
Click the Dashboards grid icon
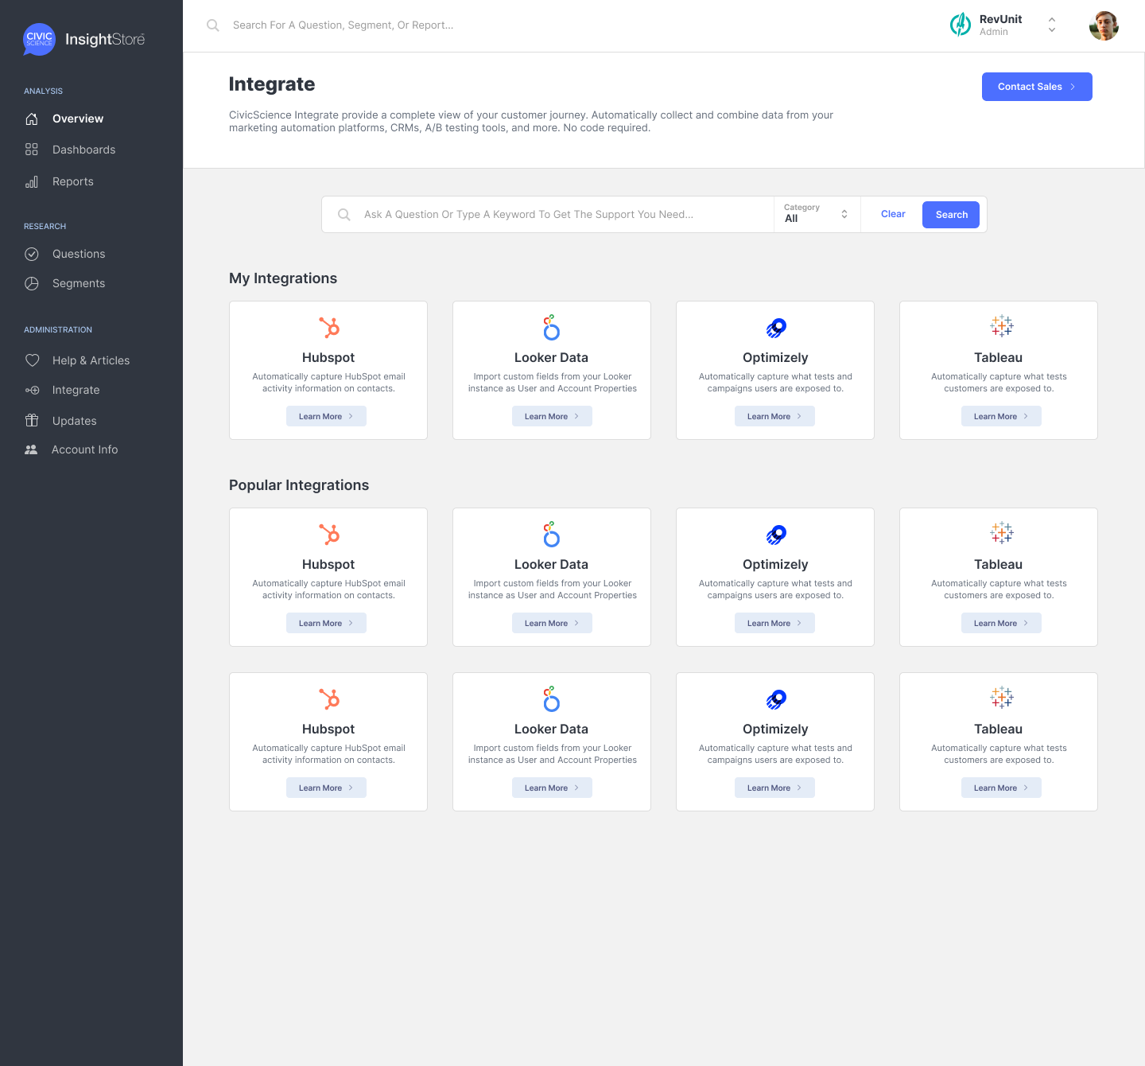pos(32,150)
